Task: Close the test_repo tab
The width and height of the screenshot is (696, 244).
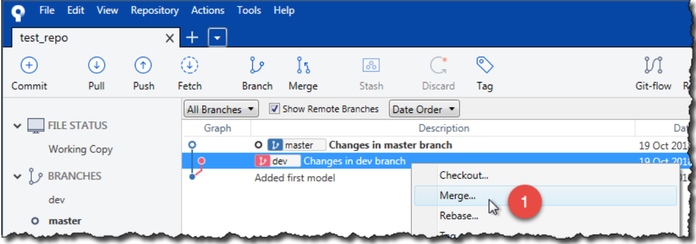Action: (170, 39)
